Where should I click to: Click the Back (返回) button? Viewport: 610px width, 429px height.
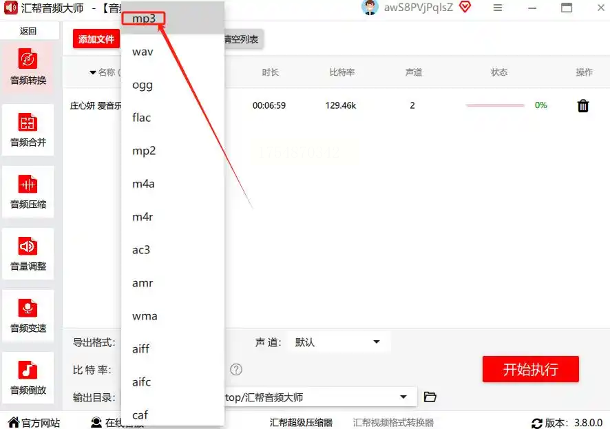[28, 31]
